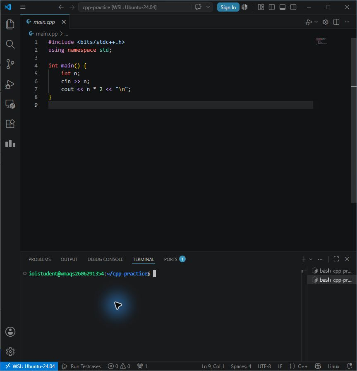Select the first bash terminal entry

(332, 270)
